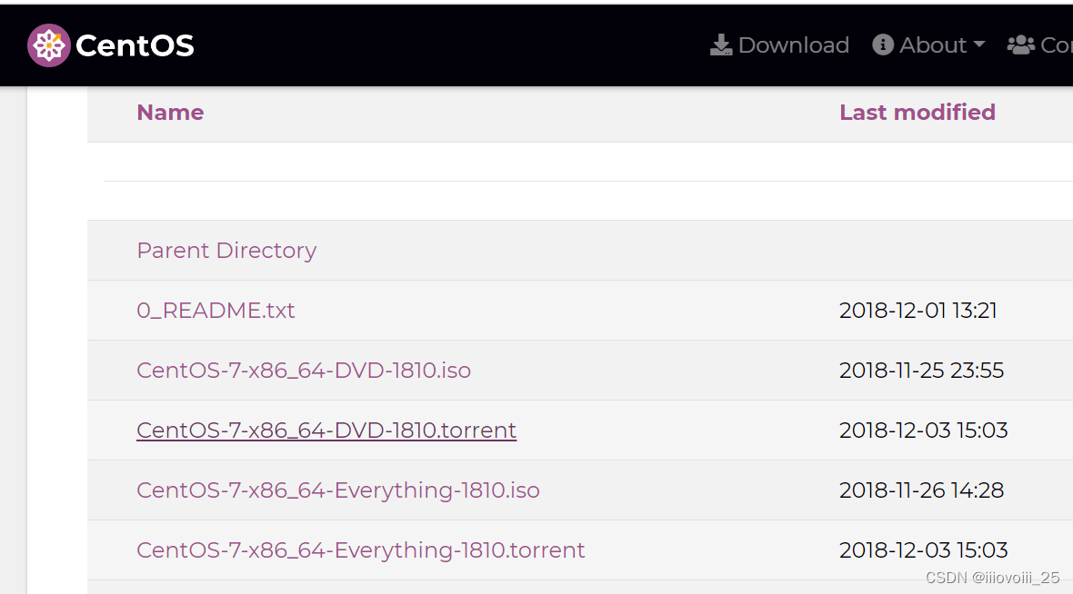This screenshot has width=1073, height=594.
Task: Download CentOS-7-x86_64-Everything-1810.torrent
Action: pyautogui.click(x=361, y=550)
